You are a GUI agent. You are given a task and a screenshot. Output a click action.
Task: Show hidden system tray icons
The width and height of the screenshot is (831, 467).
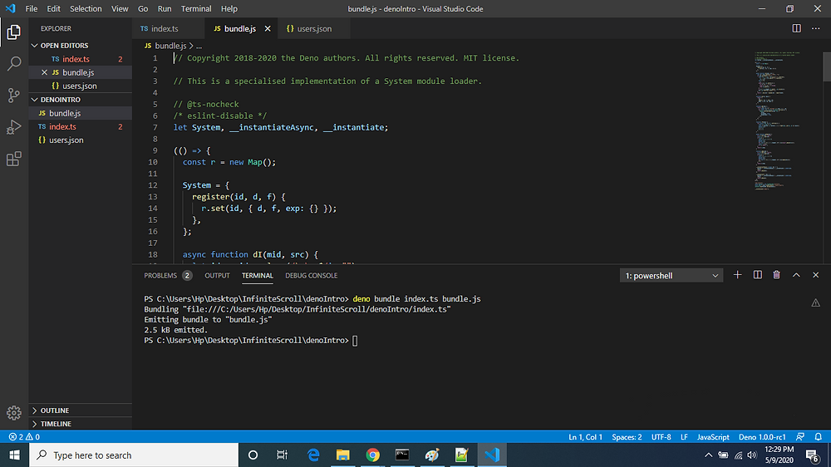(x=708, y=455)
